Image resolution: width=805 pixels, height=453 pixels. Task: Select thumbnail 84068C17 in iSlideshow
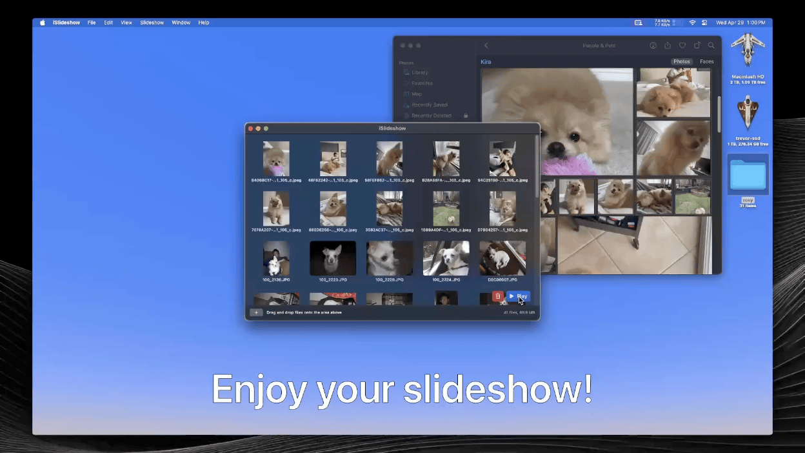276,159
